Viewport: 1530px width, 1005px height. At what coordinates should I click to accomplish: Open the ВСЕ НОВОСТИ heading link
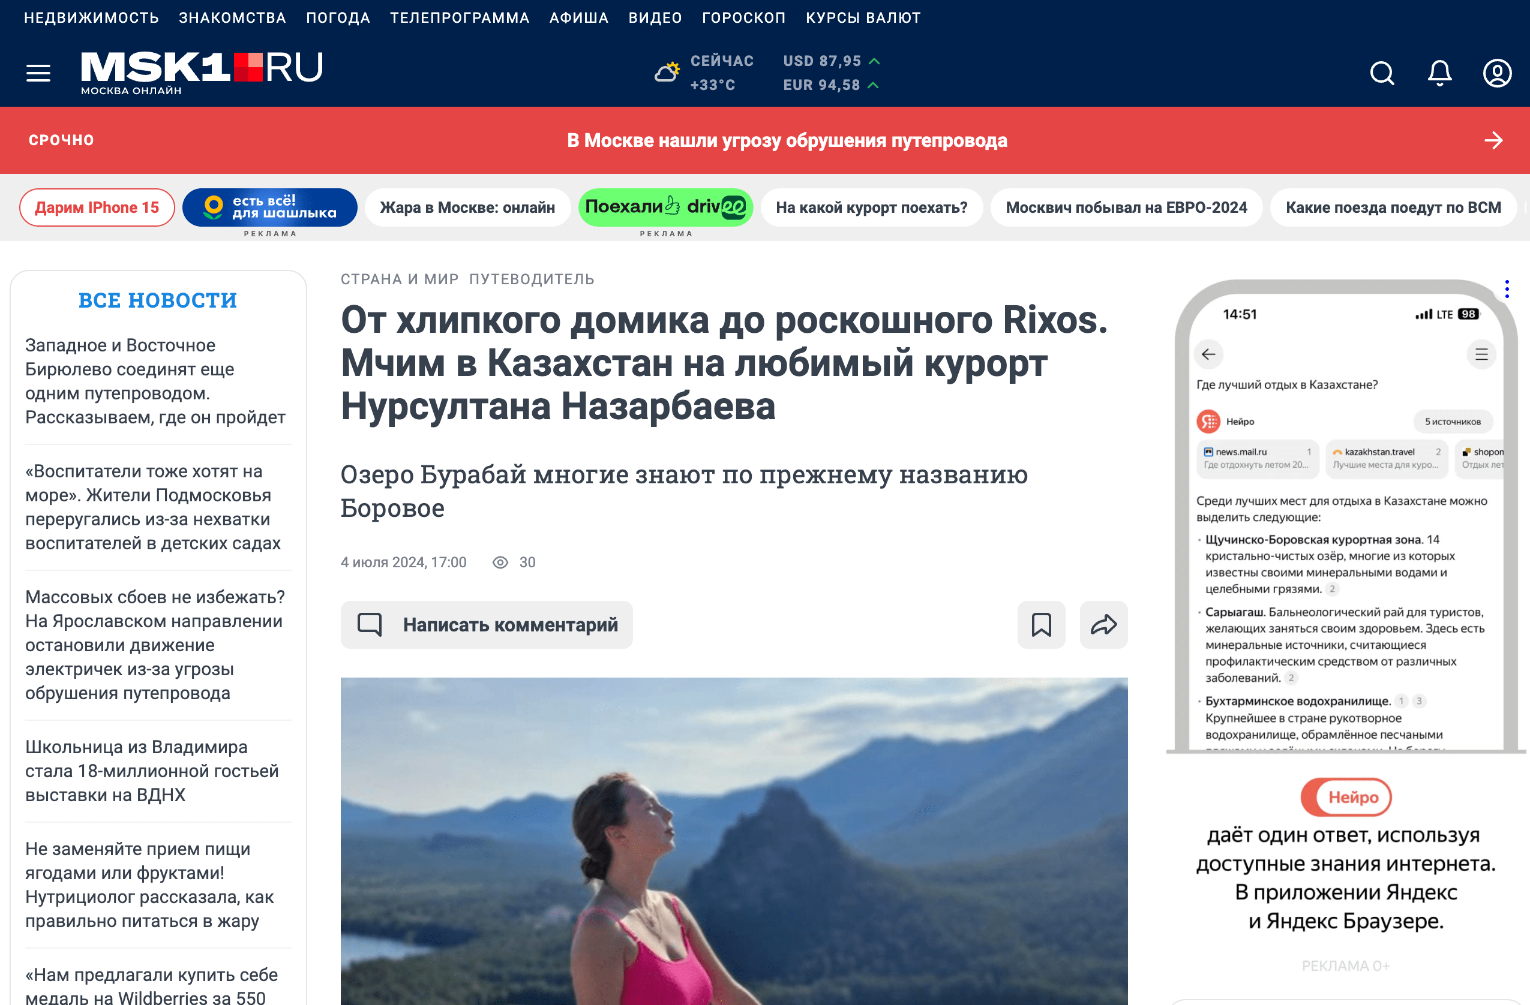(x=157, y=300)
